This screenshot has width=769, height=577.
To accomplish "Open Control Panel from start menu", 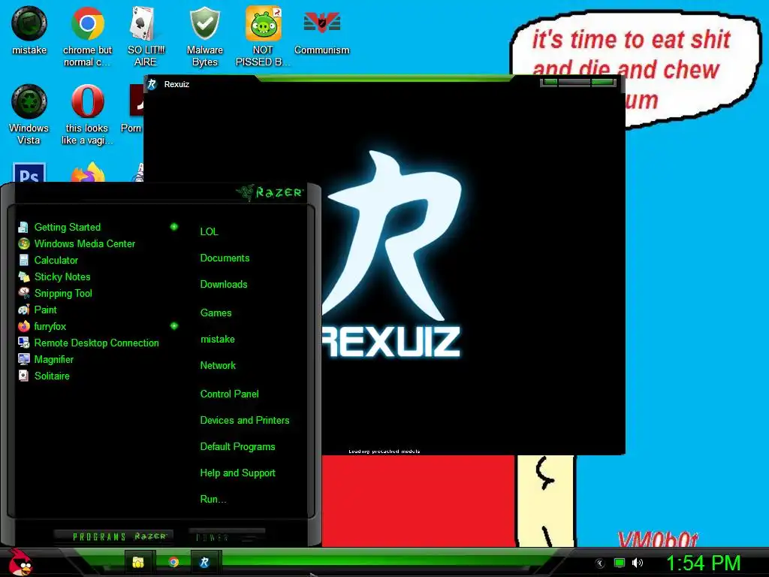I will (x=229, y=394).
